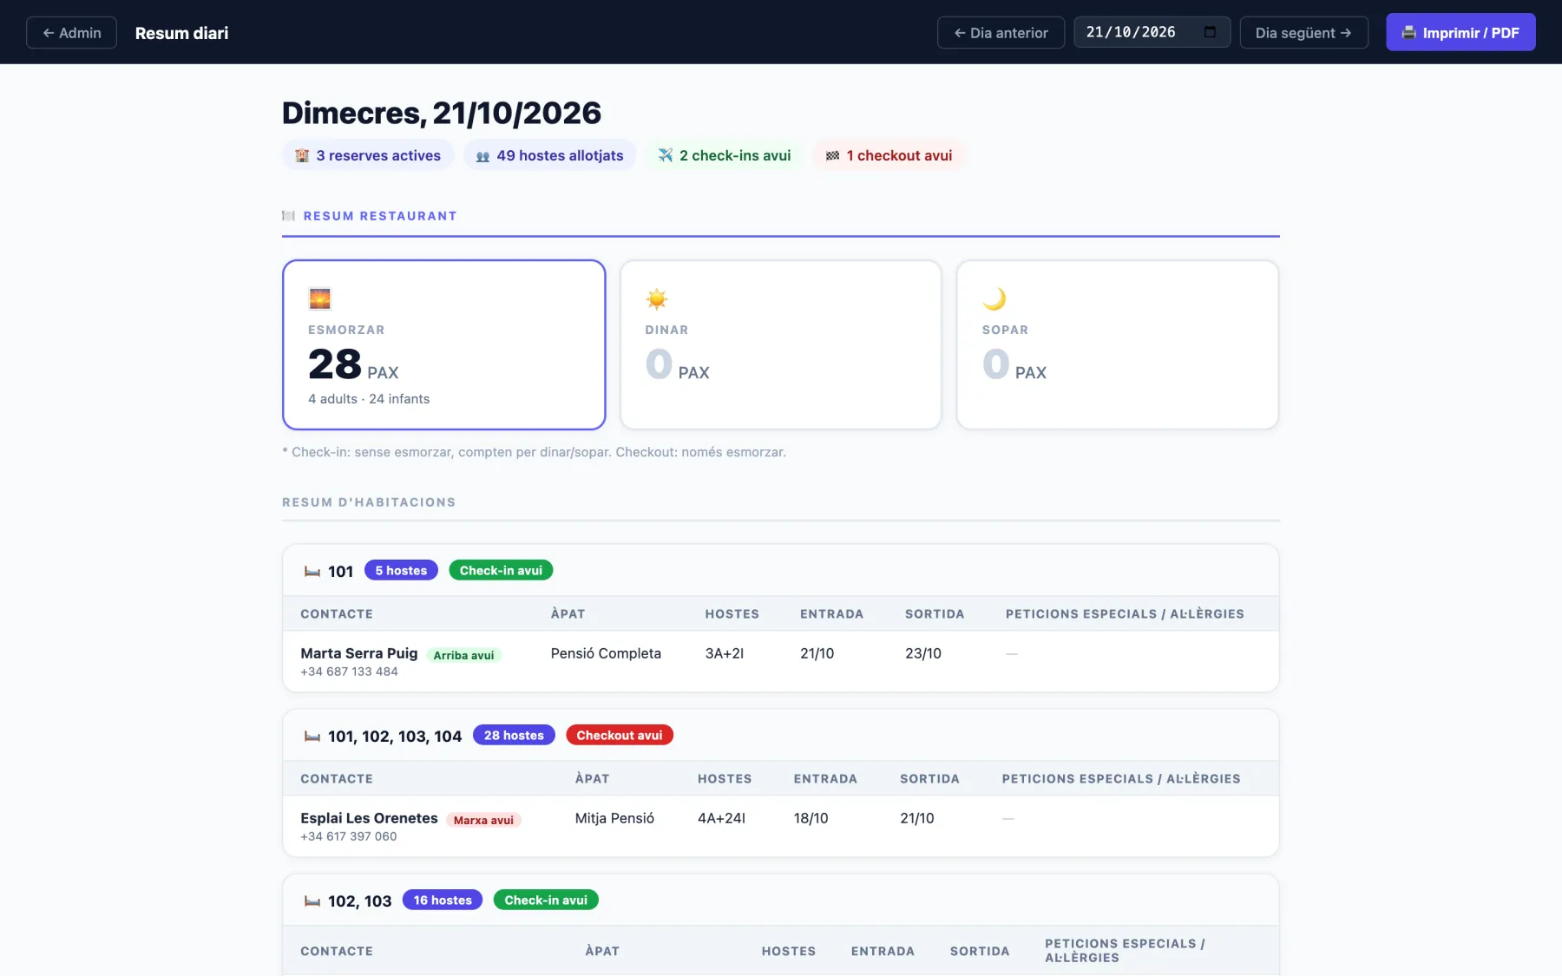The width and height of the screenshot is (1562, 976).
Task: Click phone number +34 687 133 484
Action: (x=349, y=671)
